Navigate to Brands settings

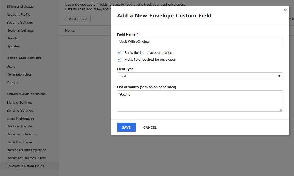click(x=12, y=38)
